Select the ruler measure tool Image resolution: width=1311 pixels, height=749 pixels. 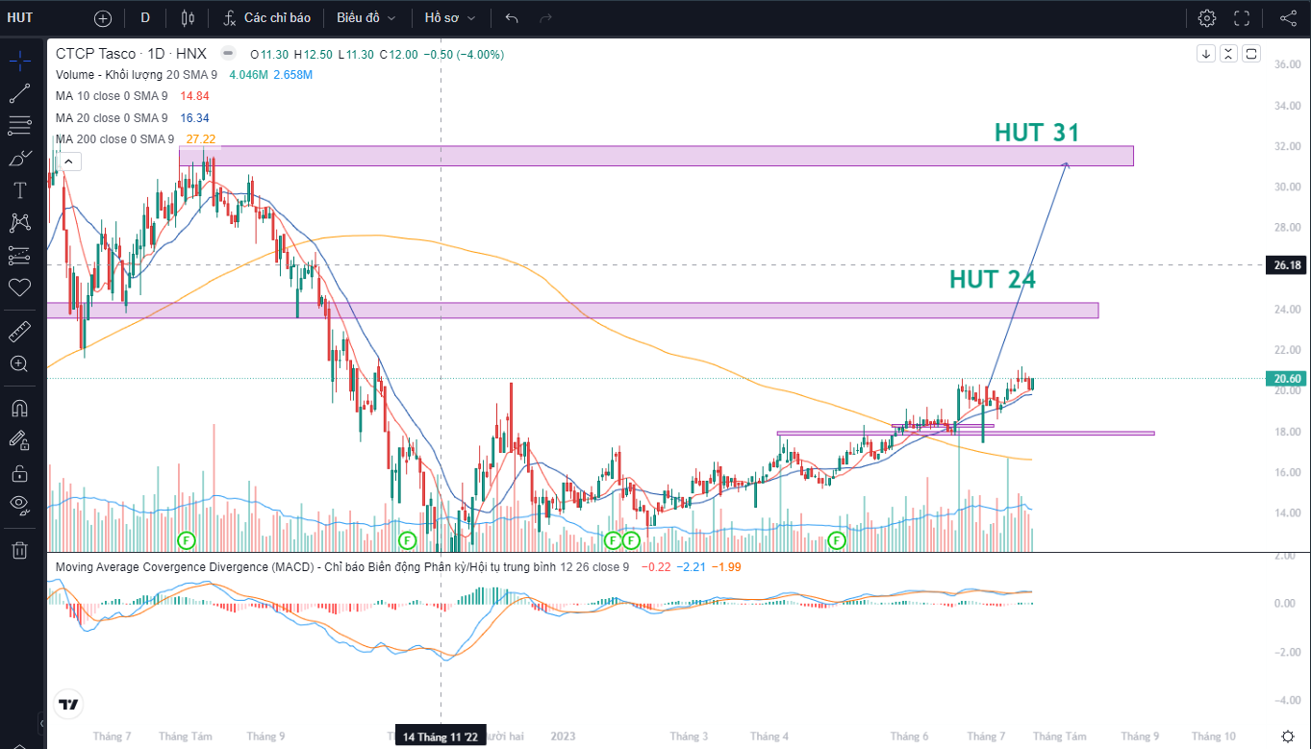click(19, 332)
